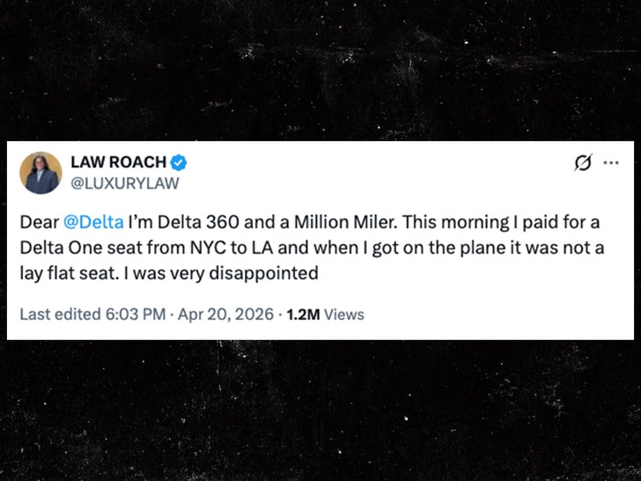Viewport: 641px width, 481px height.
Task: Open the LAW ROACH display name
Action: pyautogui.click(x=117, y=162)
